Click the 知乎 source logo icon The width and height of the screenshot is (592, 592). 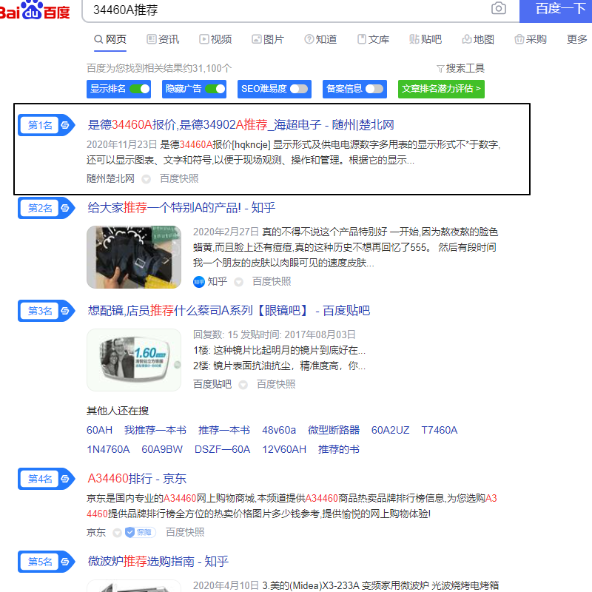(x=198, y=282)
